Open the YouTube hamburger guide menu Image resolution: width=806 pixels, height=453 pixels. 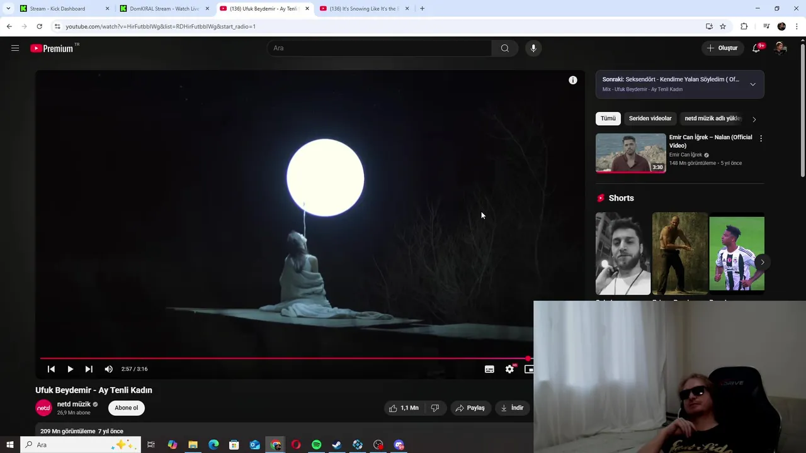[x=15, y=48]
